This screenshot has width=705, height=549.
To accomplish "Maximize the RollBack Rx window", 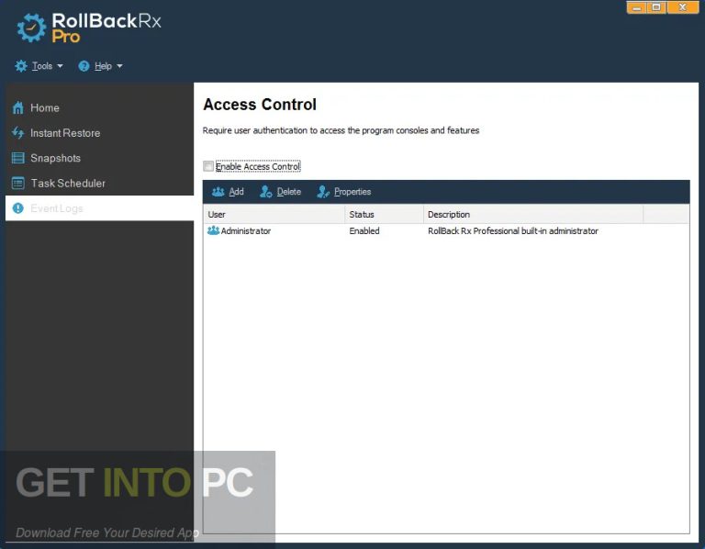I will (656, 7).
